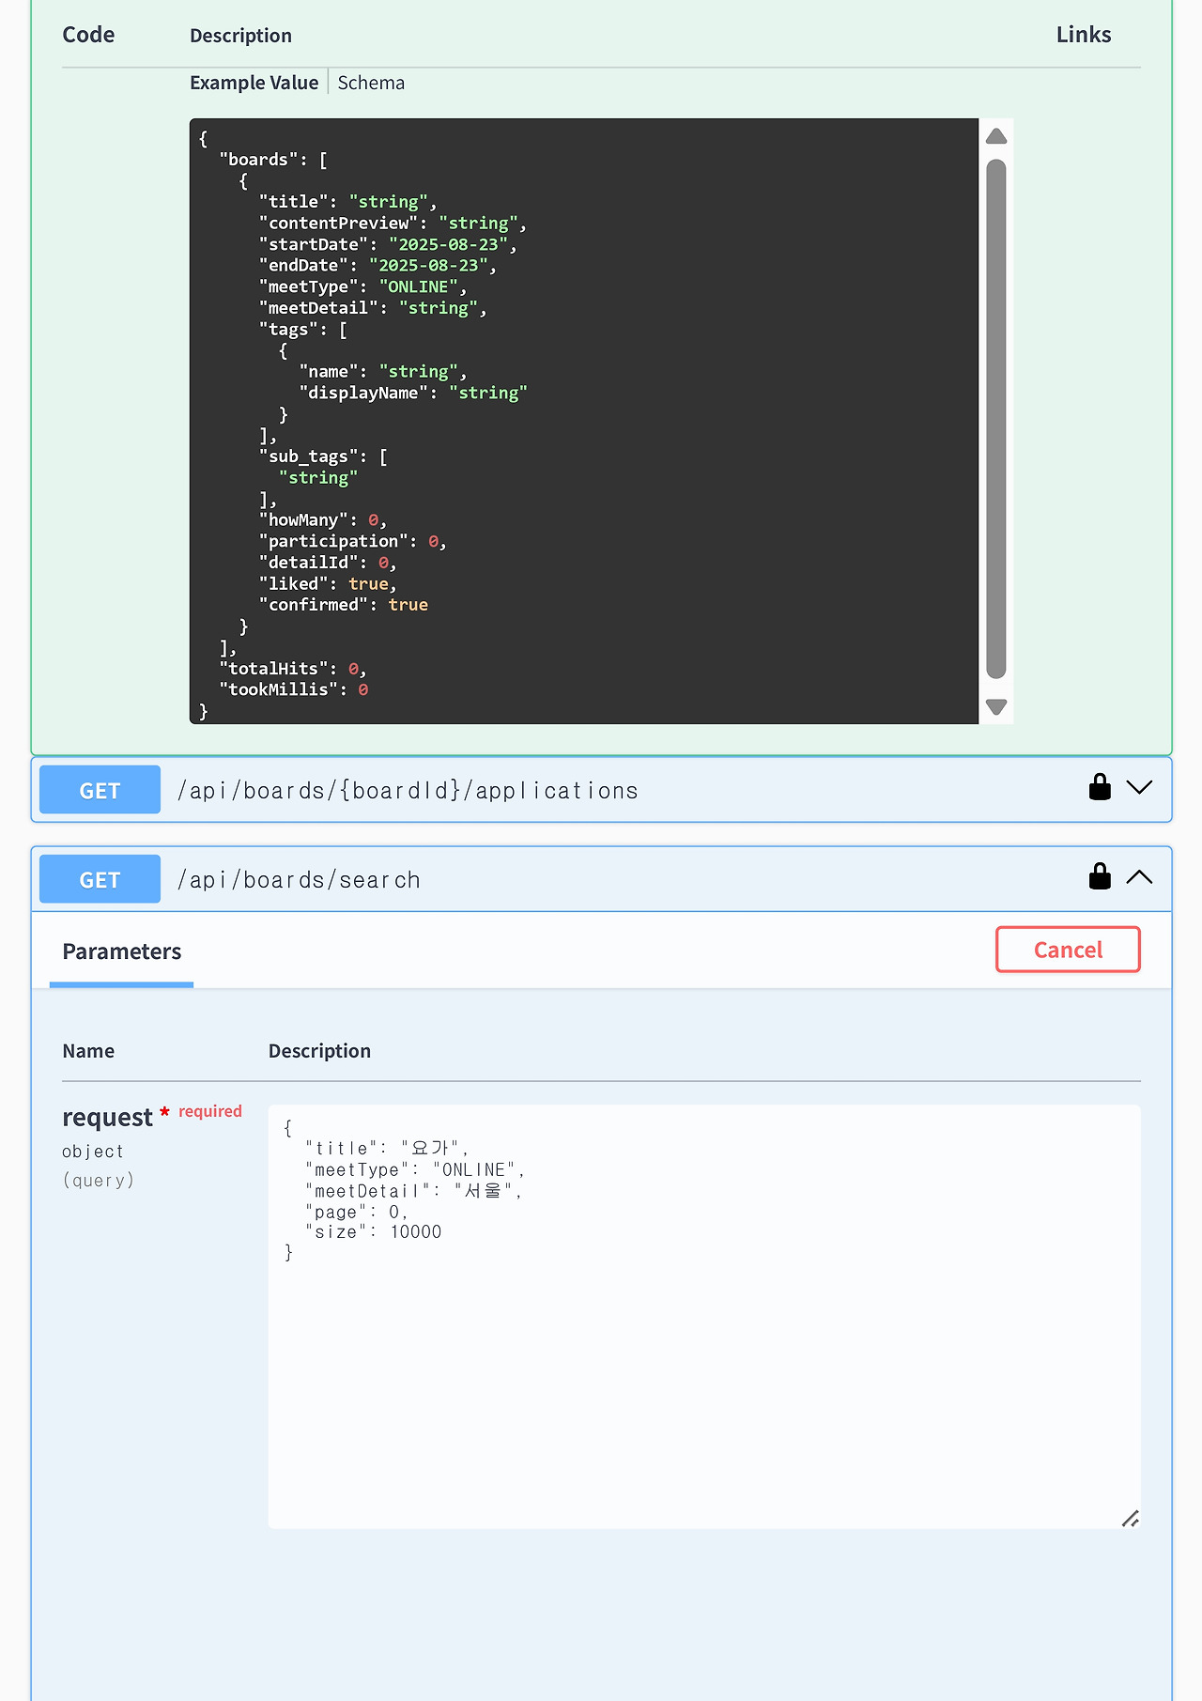
Task: Click the resize handle of the request textarea
Action: click(1130, 1518)
